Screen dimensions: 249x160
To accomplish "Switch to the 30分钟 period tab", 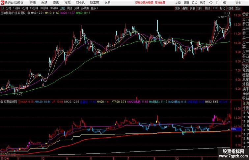I will point(44,8).
